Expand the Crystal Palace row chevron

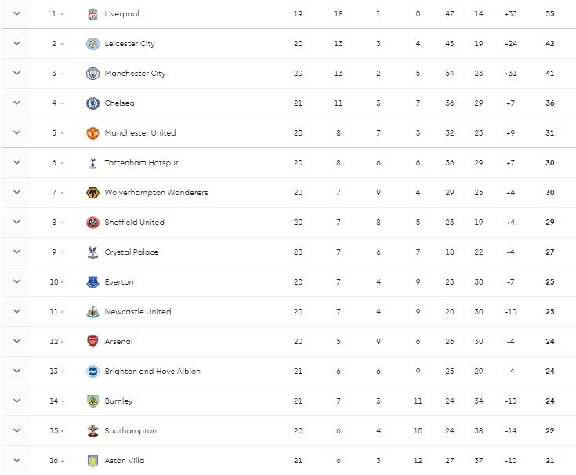(x=16, y=252)
